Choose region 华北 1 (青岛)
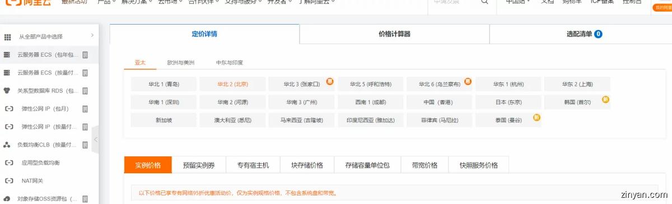Viewport: 672px width, 204px height. [x=164, y=84]
